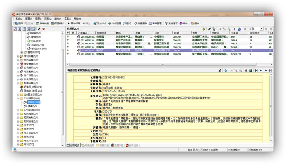Click pencil icon in detail pane toolbar
Viewport: 286px width, 164px height.
click(220, 70)
